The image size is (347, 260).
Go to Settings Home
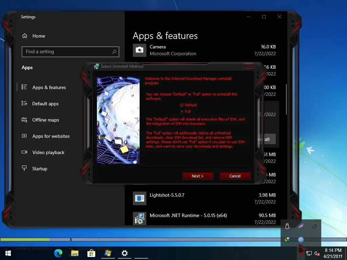tap(34, 36)
